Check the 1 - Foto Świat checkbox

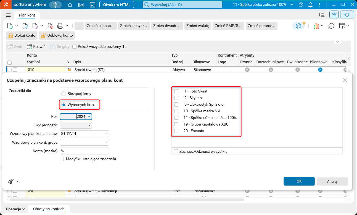[176, 91]
